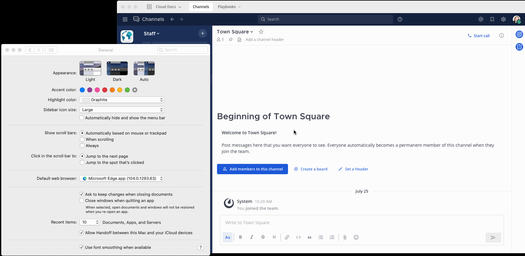Check Close windows when quitting an app
The image size is (525, 256).
82,201
